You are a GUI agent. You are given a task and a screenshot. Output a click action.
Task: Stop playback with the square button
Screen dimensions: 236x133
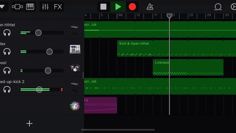(103, 7)
